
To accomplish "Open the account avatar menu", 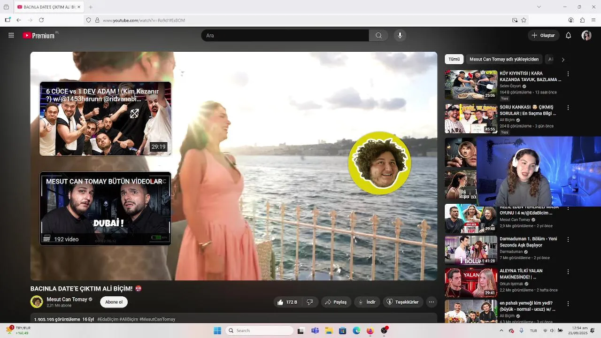I will tap(586, 35).
